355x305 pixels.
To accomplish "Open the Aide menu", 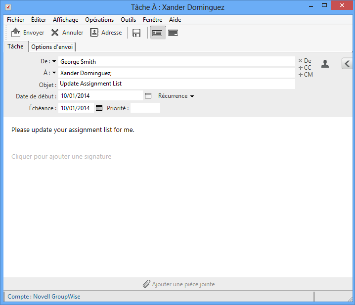I will pyautogui.click(x=175, y=20).
